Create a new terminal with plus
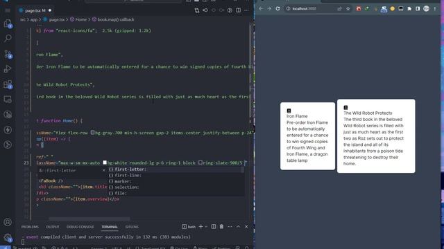The height and width of the screenshot is (249, 444). (x=200, y=226)
